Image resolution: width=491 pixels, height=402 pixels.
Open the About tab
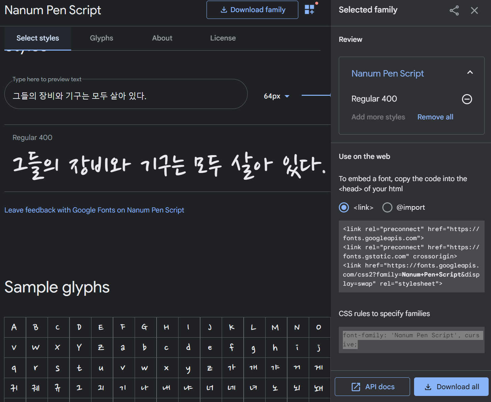coord(162,38)
